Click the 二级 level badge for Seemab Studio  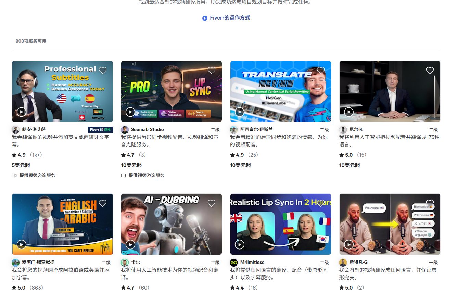(x=215, y=130)
